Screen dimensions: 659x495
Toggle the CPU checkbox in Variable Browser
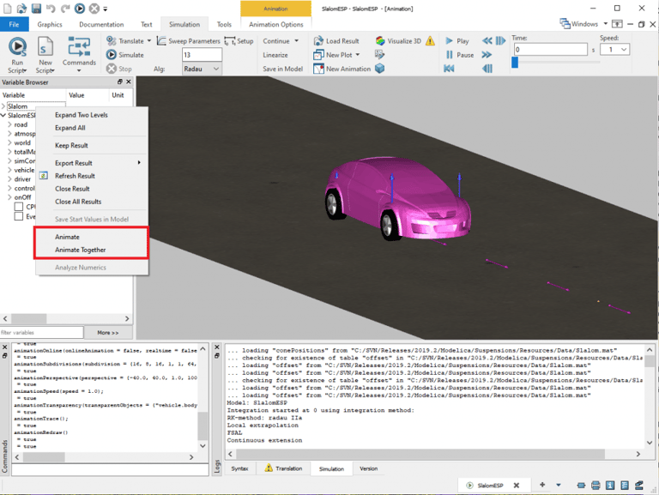(x=19, y=207)
